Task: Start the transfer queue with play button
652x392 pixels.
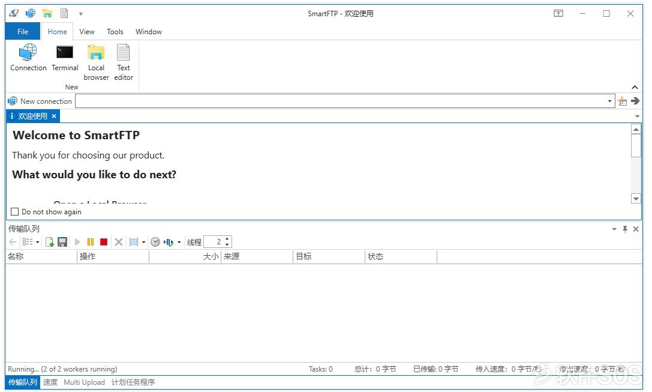Action: pyautogui.click(x=77, y=242)
